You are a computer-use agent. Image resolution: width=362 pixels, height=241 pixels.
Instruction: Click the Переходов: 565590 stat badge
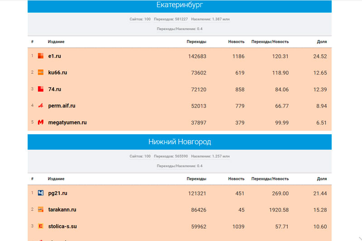[x=171, y=156]
